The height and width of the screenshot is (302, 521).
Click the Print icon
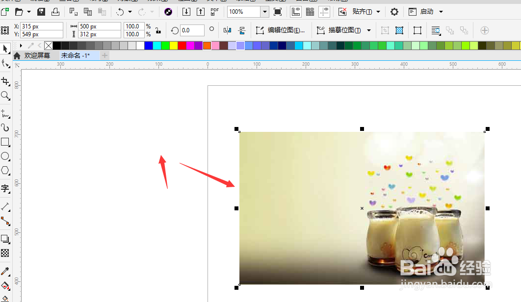coord(55,12)
